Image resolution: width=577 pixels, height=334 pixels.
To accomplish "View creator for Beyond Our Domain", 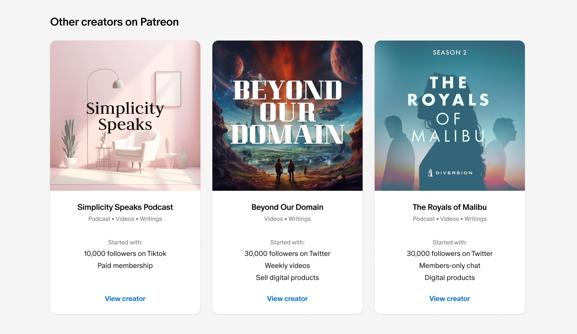I will (287, 298).
